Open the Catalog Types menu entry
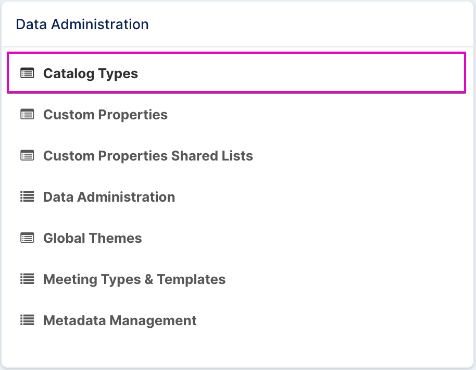 pyautogui.click(x=91, y=73)
